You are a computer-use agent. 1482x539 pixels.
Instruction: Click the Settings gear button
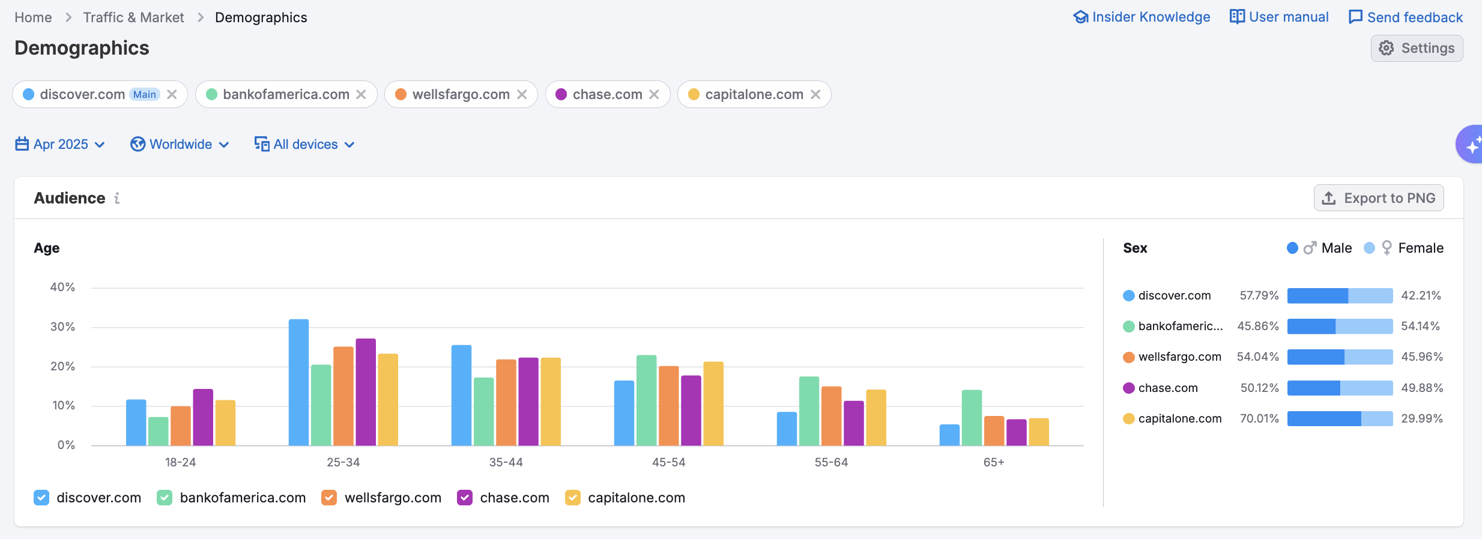pyautogui.click(x=1417, y=48)
